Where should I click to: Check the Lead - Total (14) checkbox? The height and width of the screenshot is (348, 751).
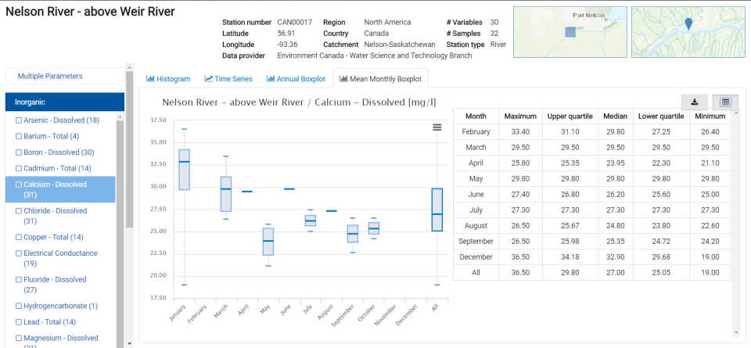coord(19,322)
